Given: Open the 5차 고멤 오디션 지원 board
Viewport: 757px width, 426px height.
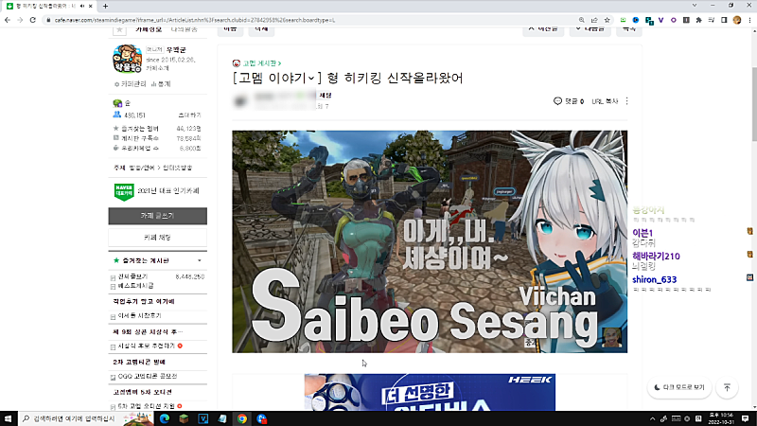Looking at the screenshot, I should [x=147, y=406].
